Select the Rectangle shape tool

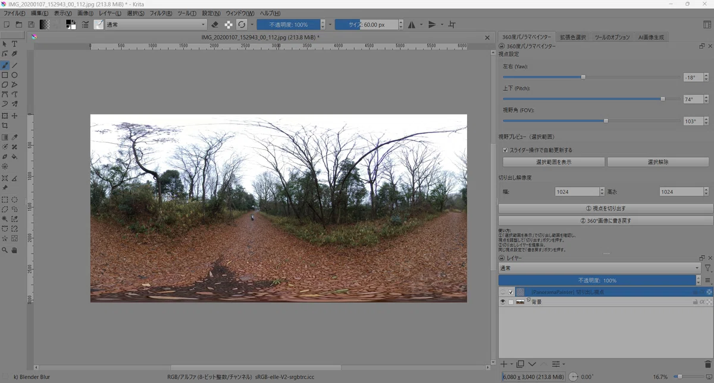[5, 75]
